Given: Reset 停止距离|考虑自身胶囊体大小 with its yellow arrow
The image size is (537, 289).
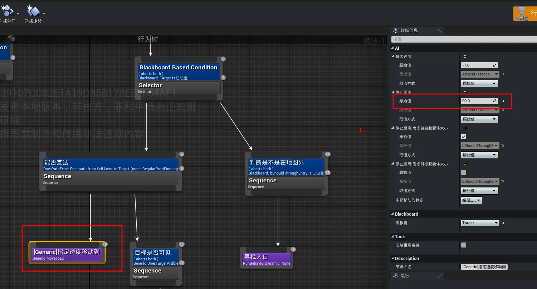Looking at the screenshot, I should pyautogui.click(x=465, y=128).
